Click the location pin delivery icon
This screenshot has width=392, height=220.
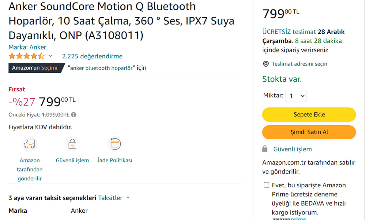(x=266, y=64)
